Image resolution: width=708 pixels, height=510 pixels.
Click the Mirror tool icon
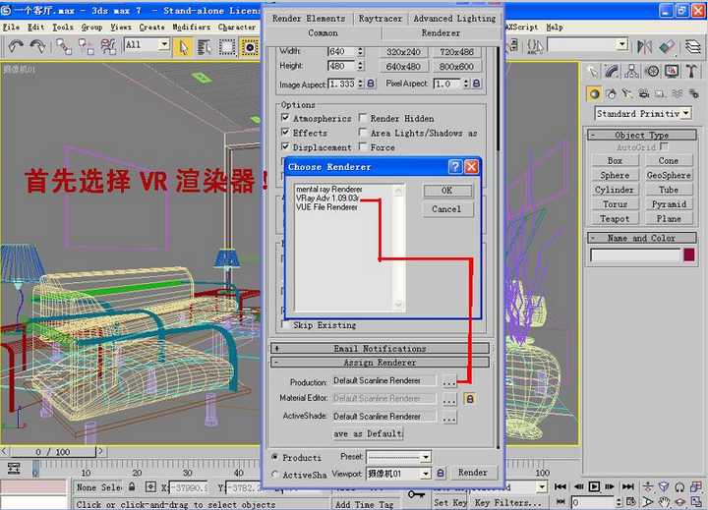pyautogui.click(x=645, y=46)
